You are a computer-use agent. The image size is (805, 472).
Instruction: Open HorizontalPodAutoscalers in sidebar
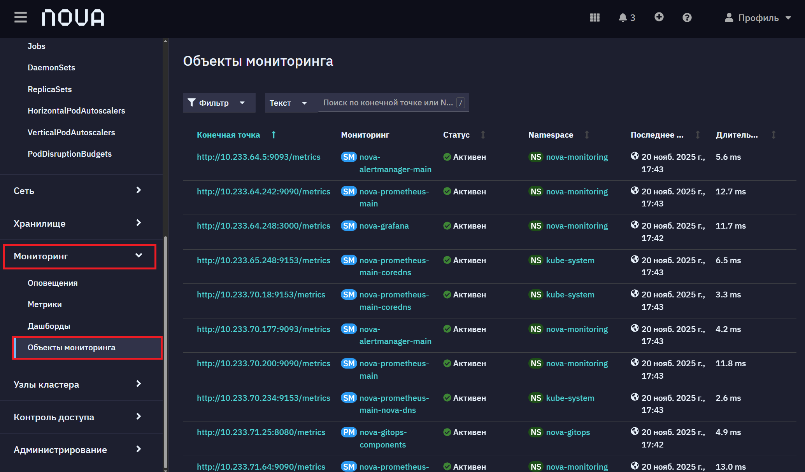76,110
